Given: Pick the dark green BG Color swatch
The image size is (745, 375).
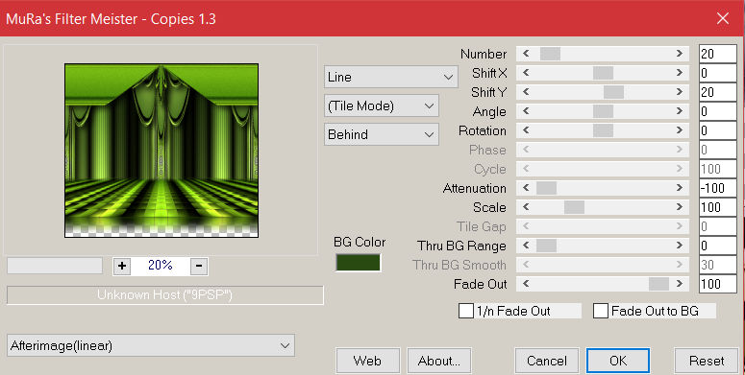Looking at the screenshot, I should click(359, 263).
